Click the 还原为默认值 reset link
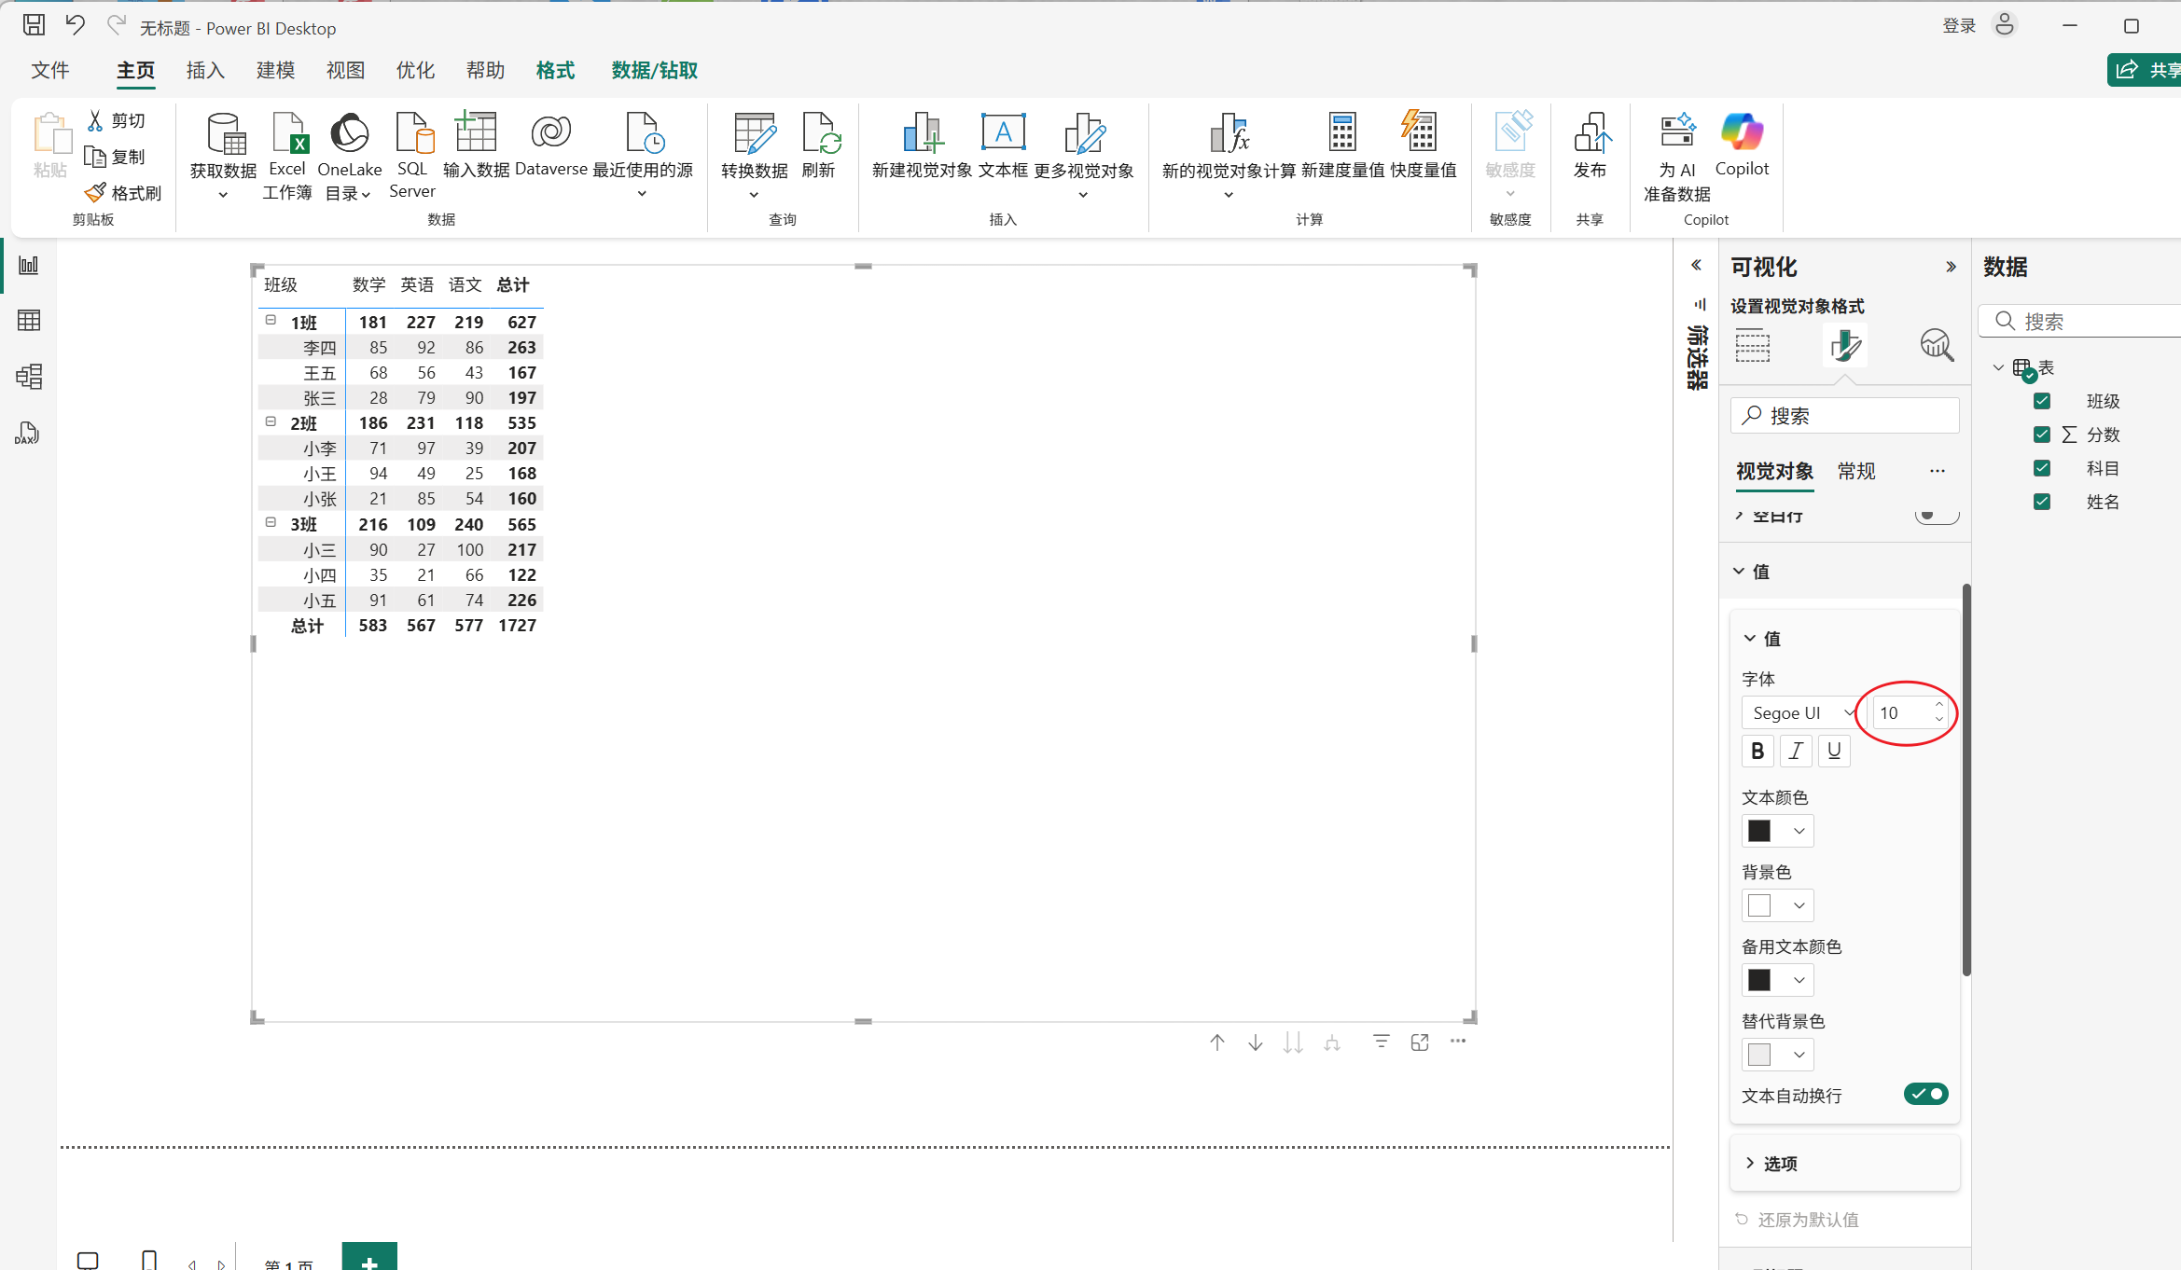Image resolution: width=2181 pixels, height=1270 pixels. [1807, 1220]
